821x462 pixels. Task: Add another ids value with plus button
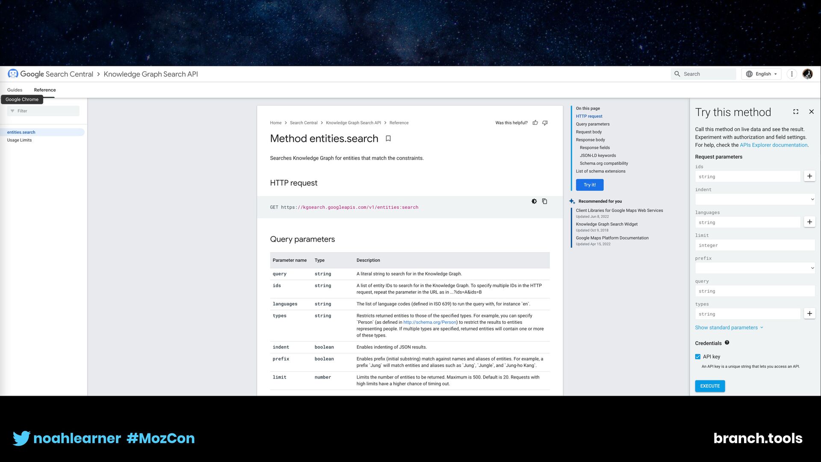pos(809,176)
